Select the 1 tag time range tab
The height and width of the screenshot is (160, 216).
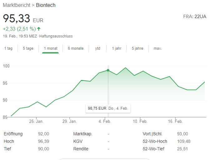coord(8,48)
